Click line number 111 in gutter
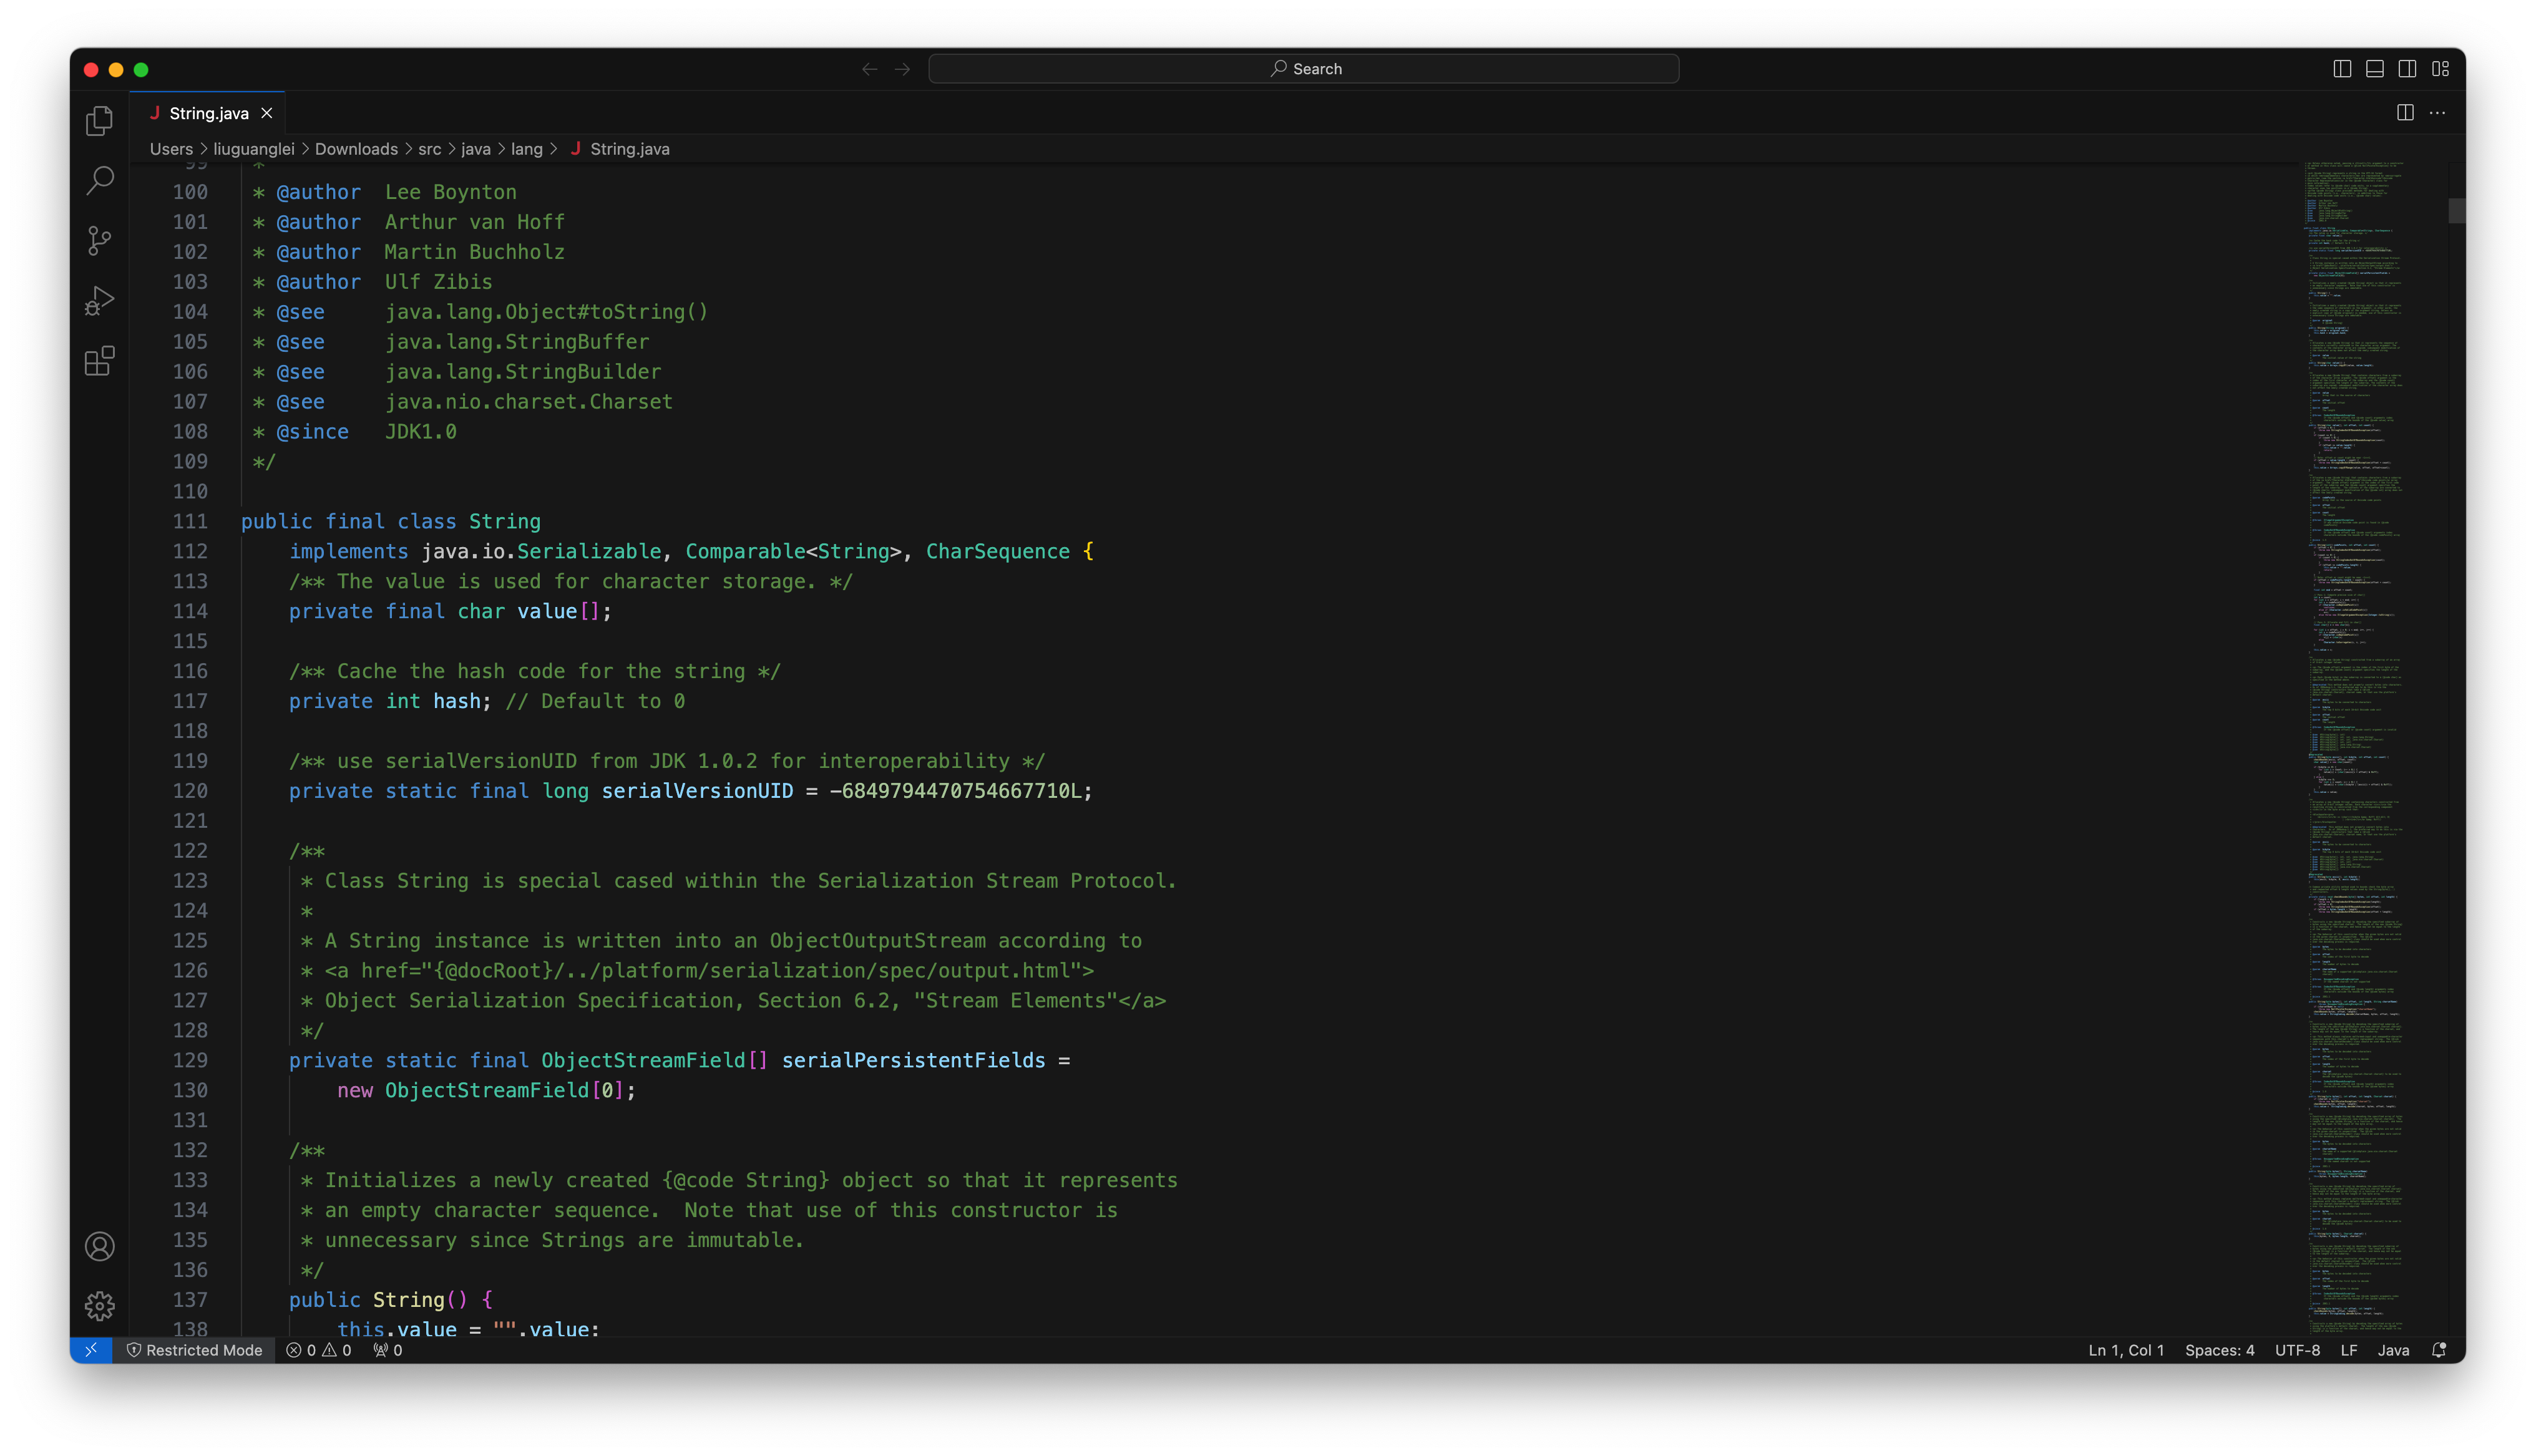 (190, 521)
